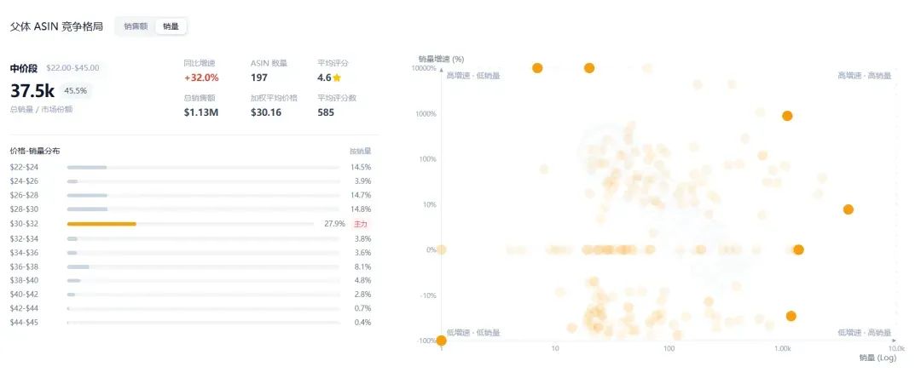
Task: Click the 45.5% market share badge
Action: [x=76, y=91]
